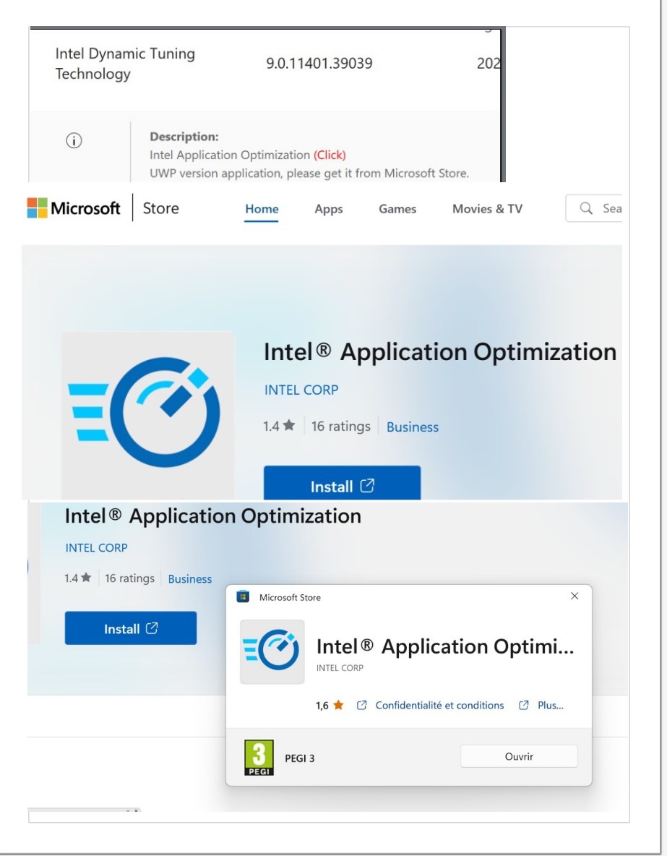Open the Games tab

(x=397, y=209)
